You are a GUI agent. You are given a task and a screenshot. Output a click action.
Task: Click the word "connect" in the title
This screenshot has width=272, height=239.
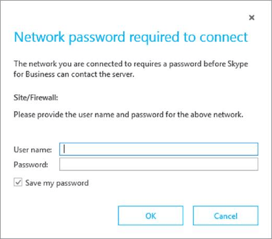point(224,37)
